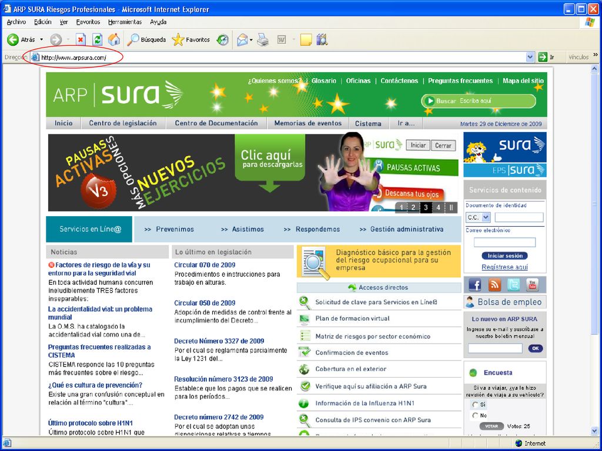Click the Forward arrow toolbar icon
Viewport: 602px width, 451px height.
56,39
